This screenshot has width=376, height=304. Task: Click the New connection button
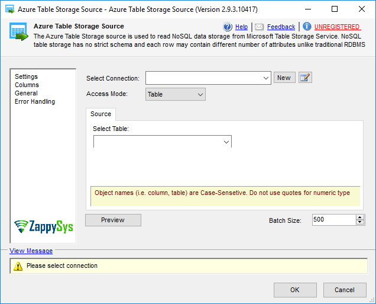pos(284,78)
